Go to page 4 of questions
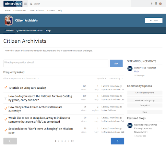Image resolution: width=166 pixels, height=146 pixels. (x=65, y=141)
